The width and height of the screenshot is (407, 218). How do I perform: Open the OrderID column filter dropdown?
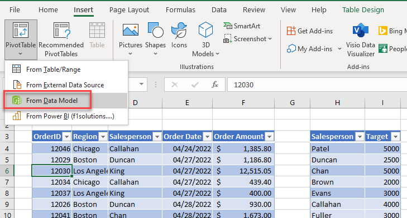click(x=66, y=137)
